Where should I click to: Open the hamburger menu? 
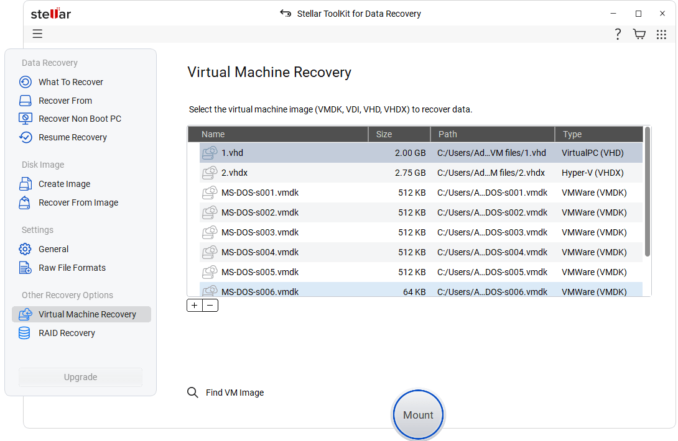pos(37,34)
